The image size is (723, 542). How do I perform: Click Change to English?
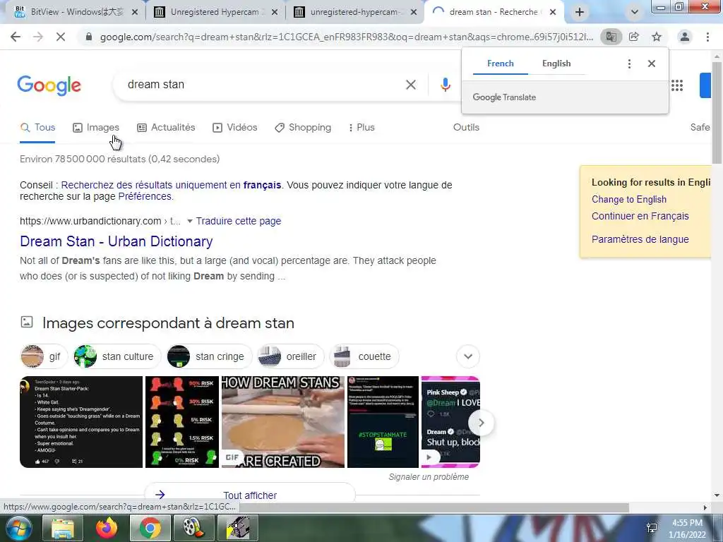[x=629, y=200]
